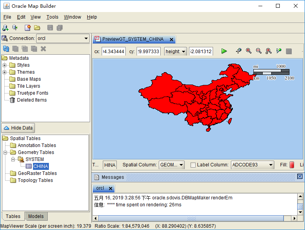Switch to the Tables tab

coord(13,216)
